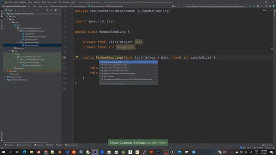
Task: Click the UTF-8 encoding status entry
Action: (x=260, y=148)
